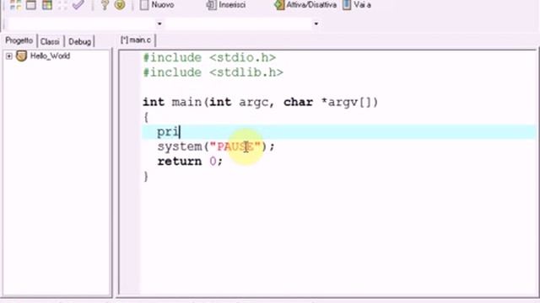The image size is (540, 303).
Task: Select the Hello_World project tree item
Action: click(x=50, y=56)
